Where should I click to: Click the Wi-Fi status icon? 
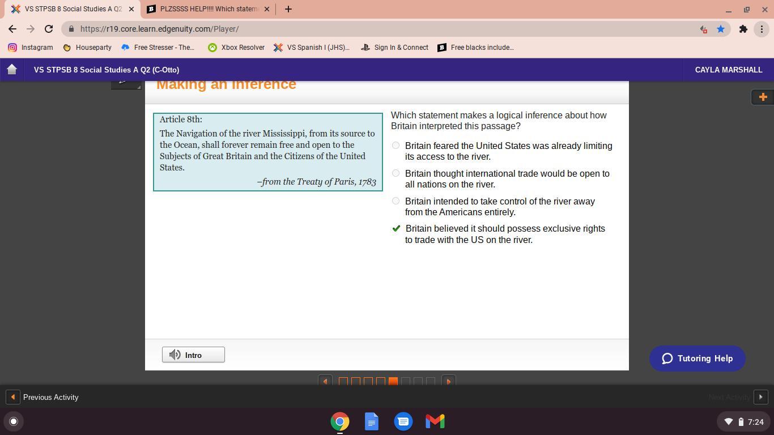click(x=729, y=421)
